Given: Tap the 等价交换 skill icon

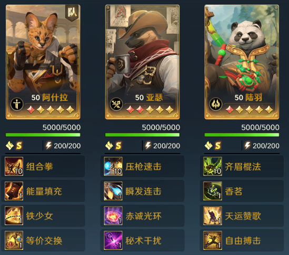Looking at the screenshot, I should point(14,240).
